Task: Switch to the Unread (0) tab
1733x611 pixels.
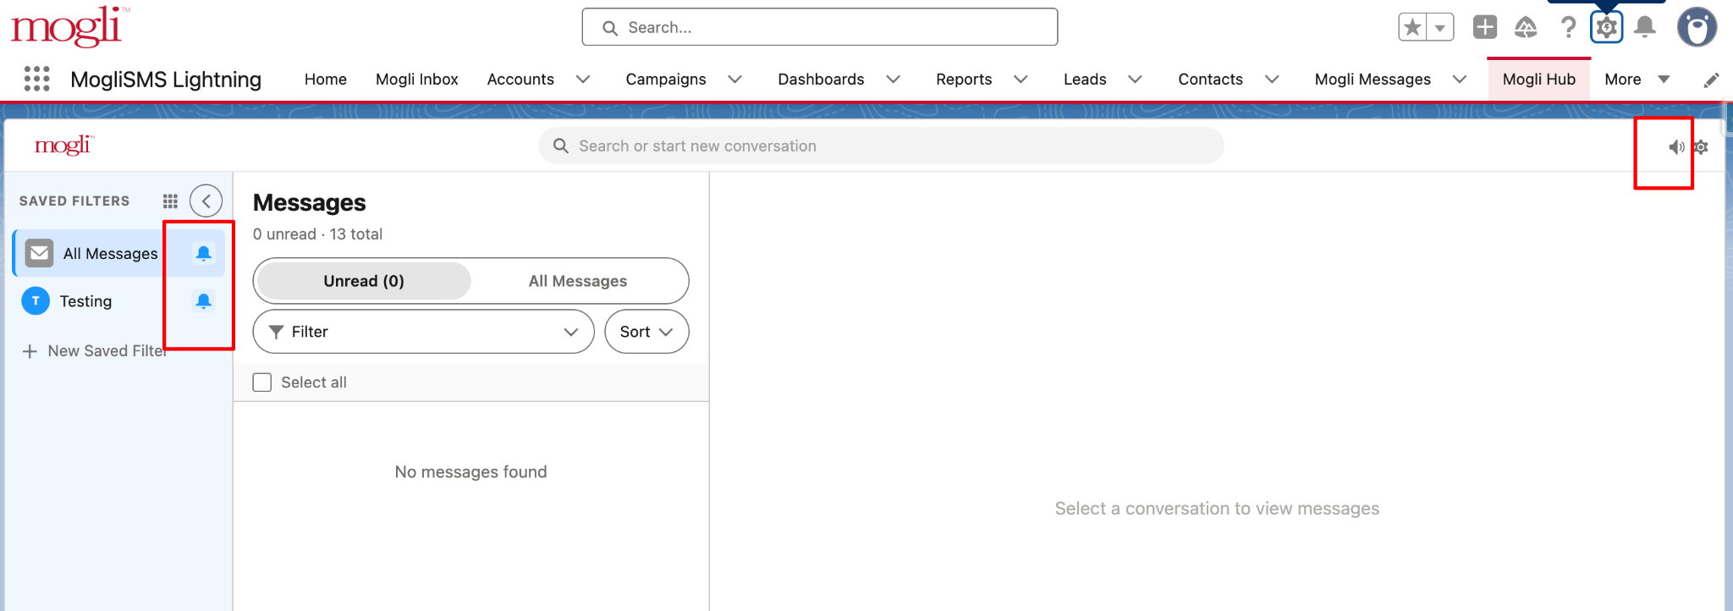Action: [364, 281]
